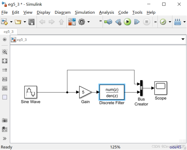Open the Help menu
The image size is (187, 150).
151,12
